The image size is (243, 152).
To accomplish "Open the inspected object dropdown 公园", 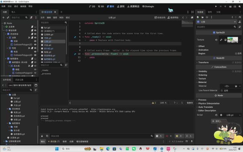I will [217, 22].
